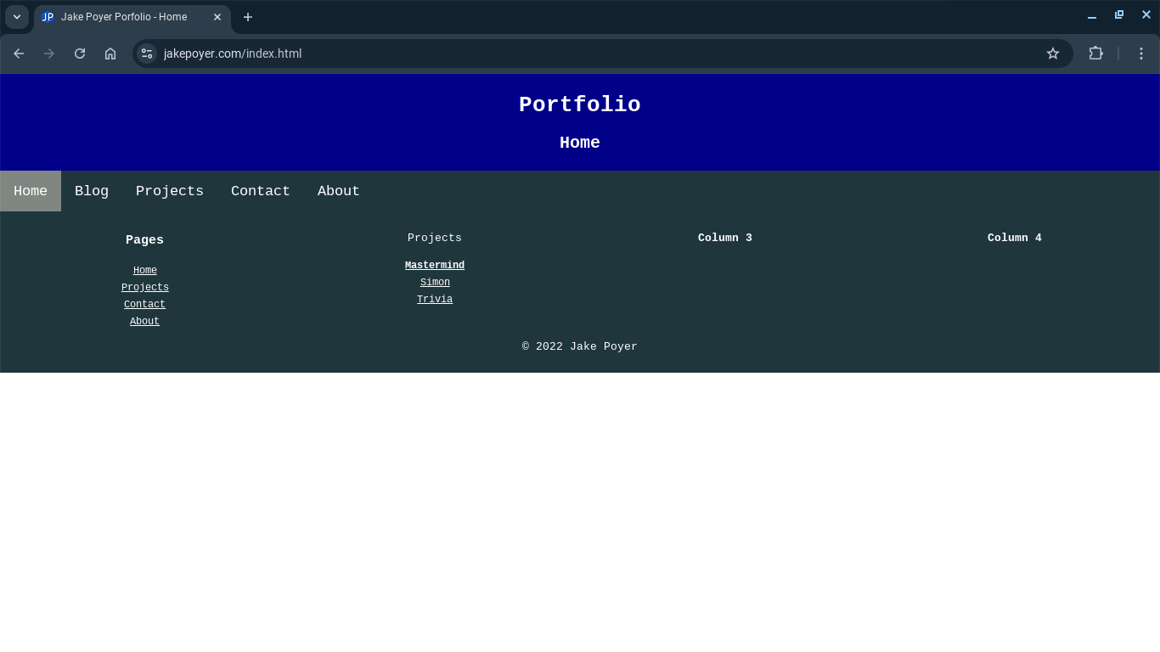Viewport: 1160px width, 652px height.
Task: Open the Mastermind project link
Action: [434, 265]
